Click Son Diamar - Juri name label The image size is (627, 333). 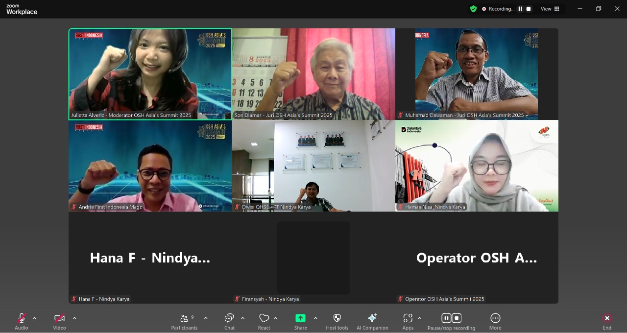[283, 116]
